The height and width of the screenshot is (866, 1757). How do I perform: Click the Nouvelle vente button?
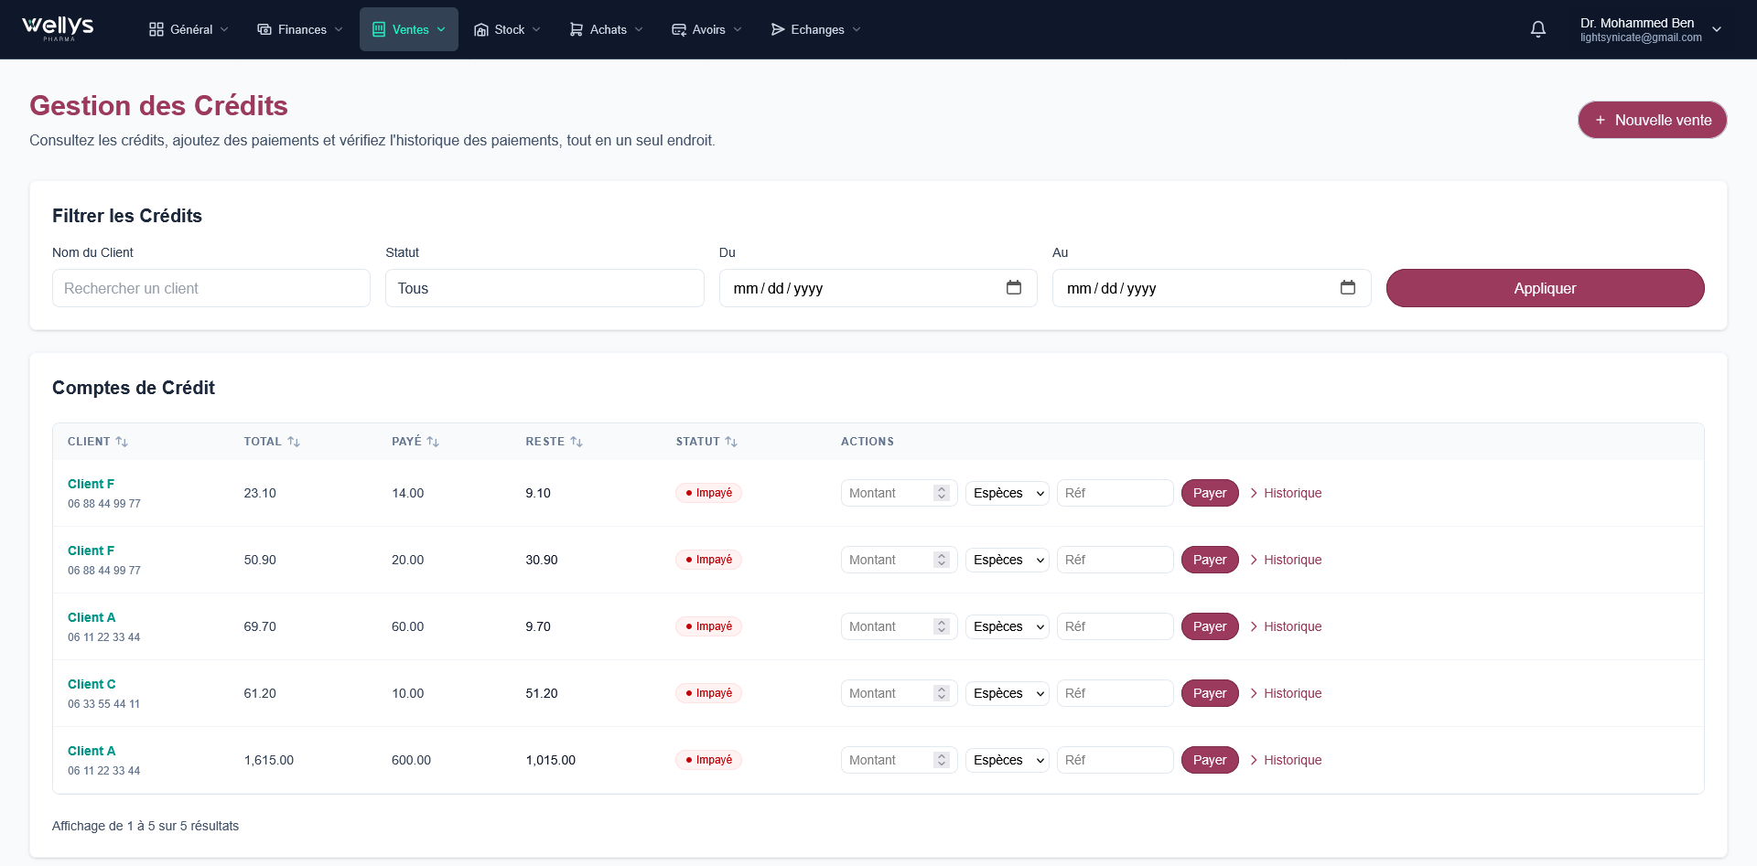tap(1652, 120)
